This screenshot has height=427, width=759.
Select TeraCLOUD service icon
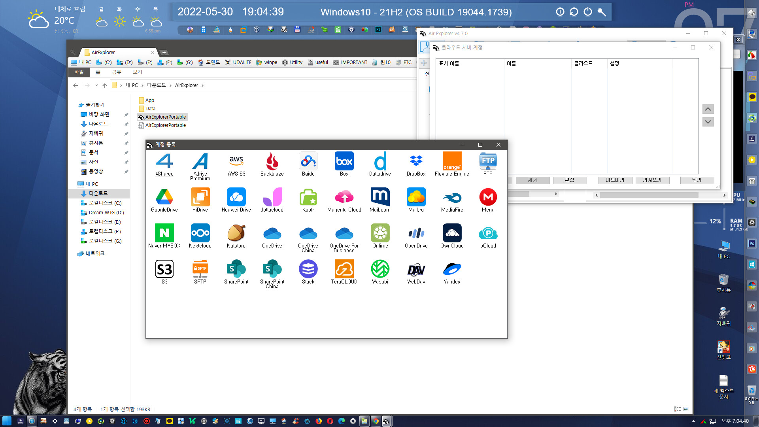344,272
